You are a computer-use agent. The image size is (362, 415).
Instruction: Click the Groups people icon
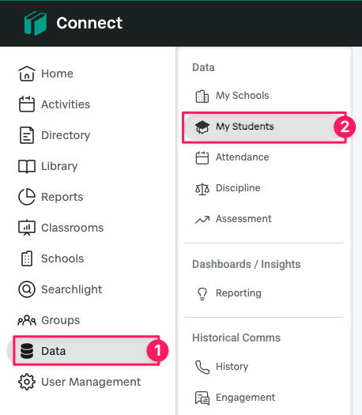pyautogui.click(x=27, y=320)
